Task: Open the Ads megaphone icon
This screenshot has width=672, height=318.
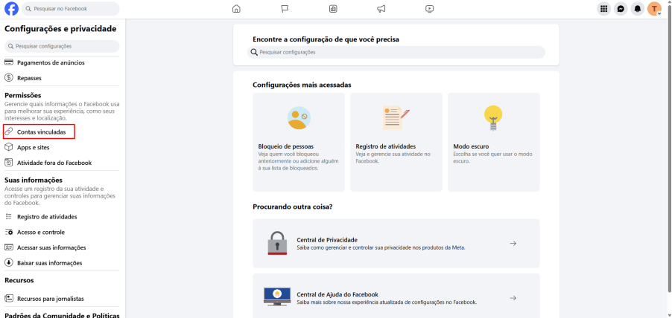Action: 381,9
